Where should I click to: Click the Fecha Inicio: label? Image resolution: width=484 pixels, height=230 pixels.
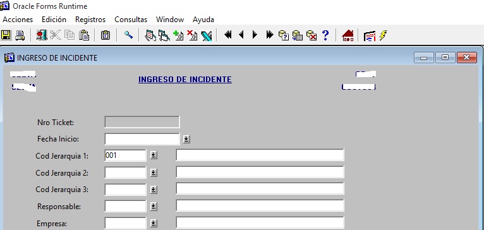(x=58, y=139)
